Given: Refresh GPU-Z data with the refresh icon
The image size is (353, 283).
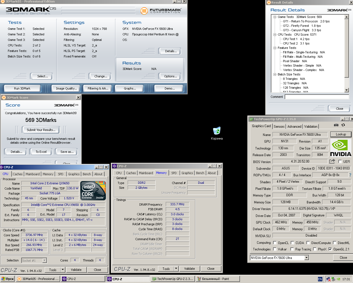Looking at the screenshot, I should tap(343, 125).
